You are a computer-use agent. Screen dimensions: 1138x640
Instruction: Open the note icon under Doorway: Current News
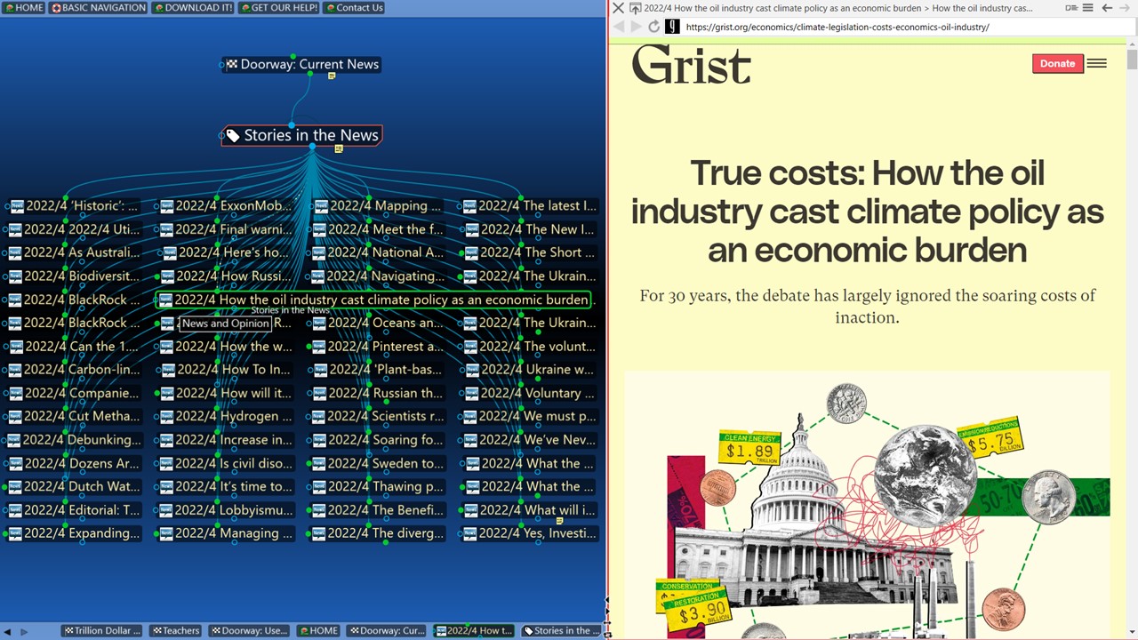pyautogui.click(x=332, y=76)
